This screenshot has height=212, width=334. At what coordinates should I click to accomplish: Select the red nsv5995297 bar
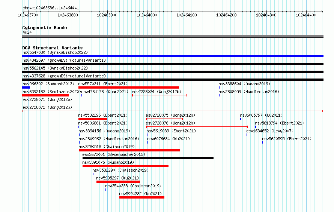coord(118,182)
